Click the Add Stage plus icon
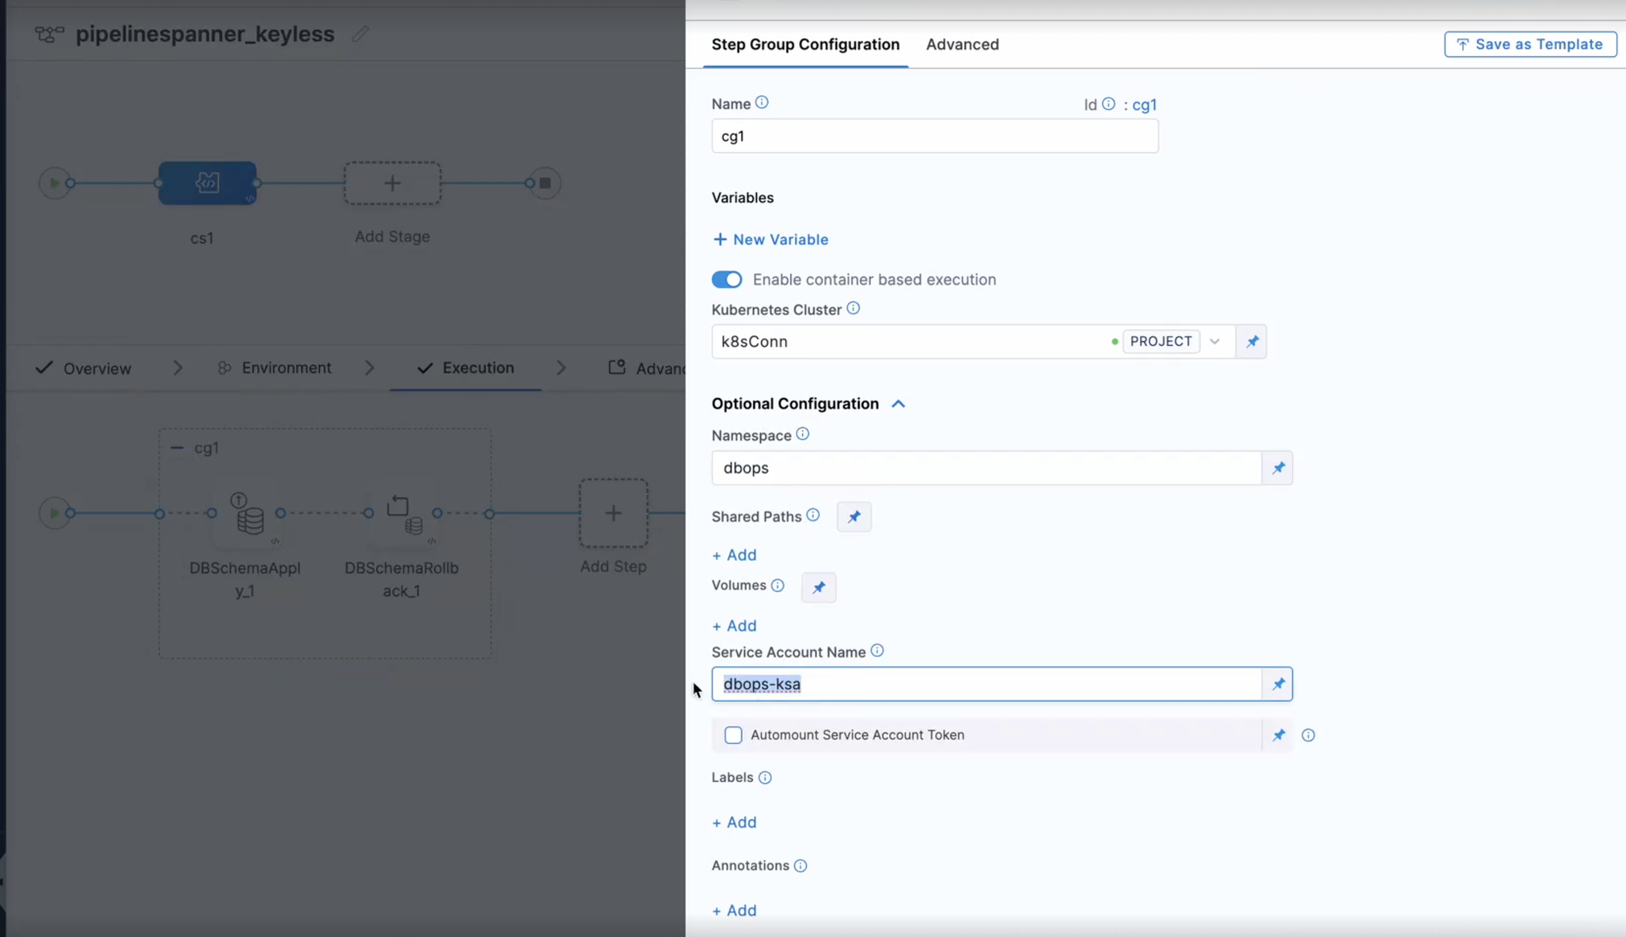Image resolution: width=1626 pixels, height=937 pixels. 392,183
